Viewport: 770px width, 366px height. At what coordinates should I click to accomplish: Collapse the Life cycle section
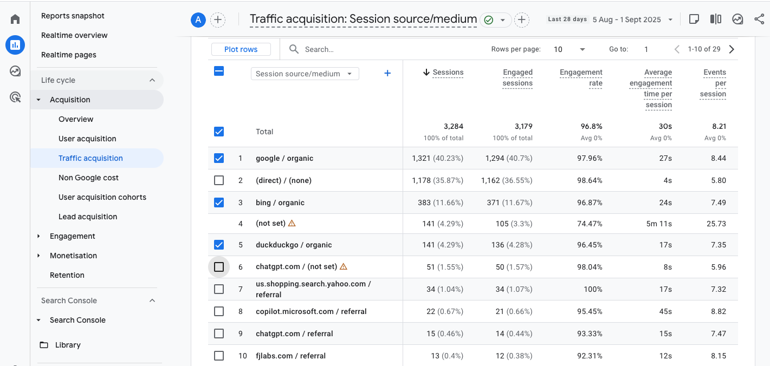[152, 80]
